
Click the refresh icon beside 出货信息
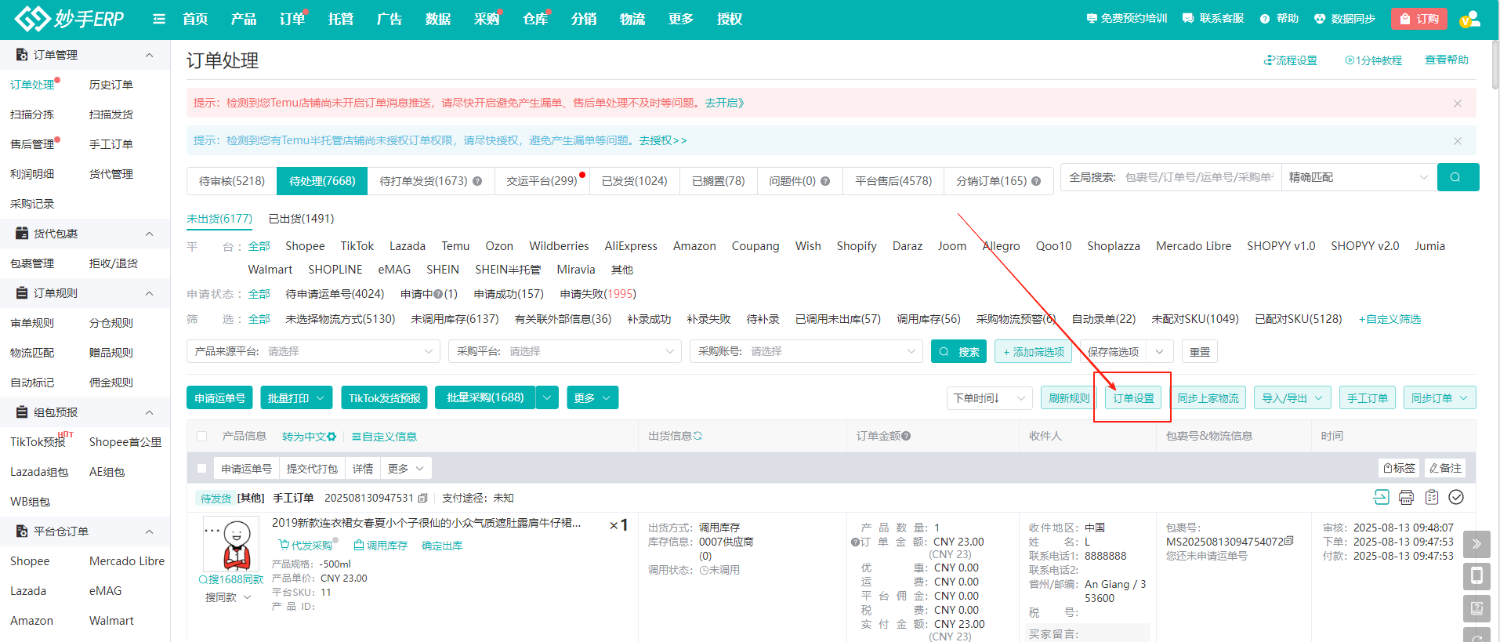click(697, 436)
